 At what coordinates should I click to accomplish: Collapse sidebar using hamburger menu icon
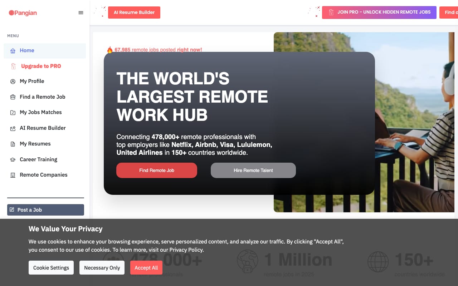(81, 13)
